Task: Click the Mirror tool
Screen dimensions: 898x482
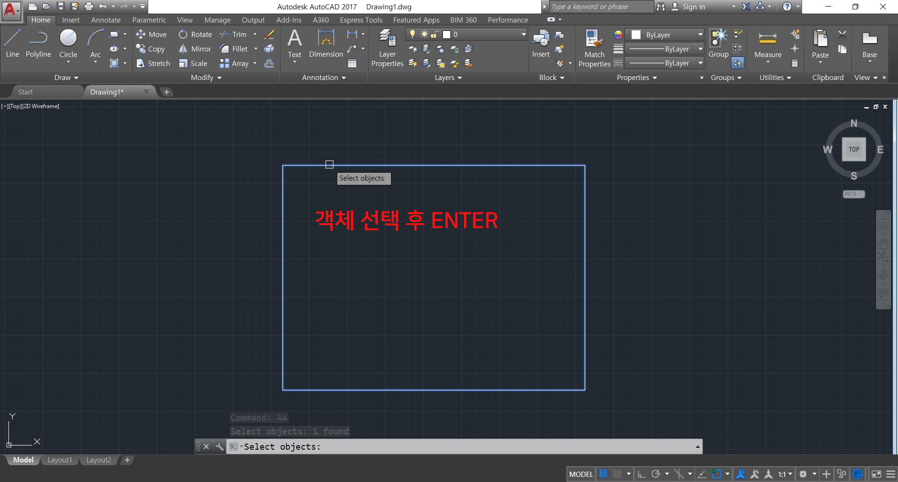Action: pos(195,49)
